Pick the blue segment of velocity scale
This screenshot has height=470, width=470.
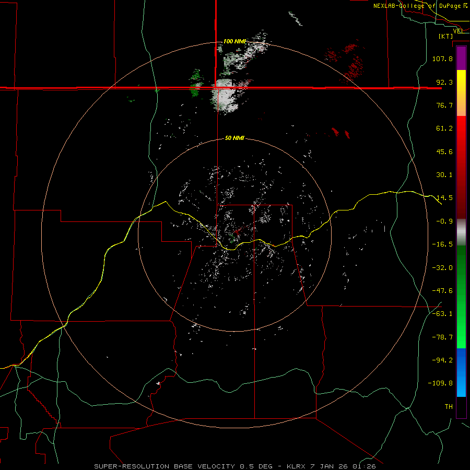pyautogui.click(x=461, y=372)
